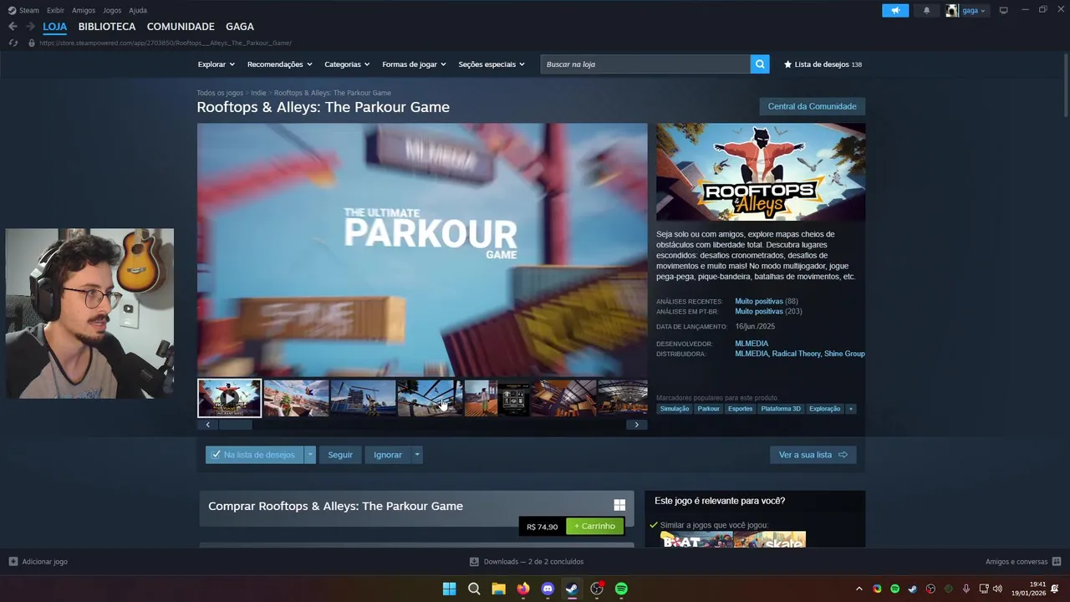This screenshot has height=602, width=1070.
Task: Click the Plataforma 3D tag
Action: coord(781,409)
